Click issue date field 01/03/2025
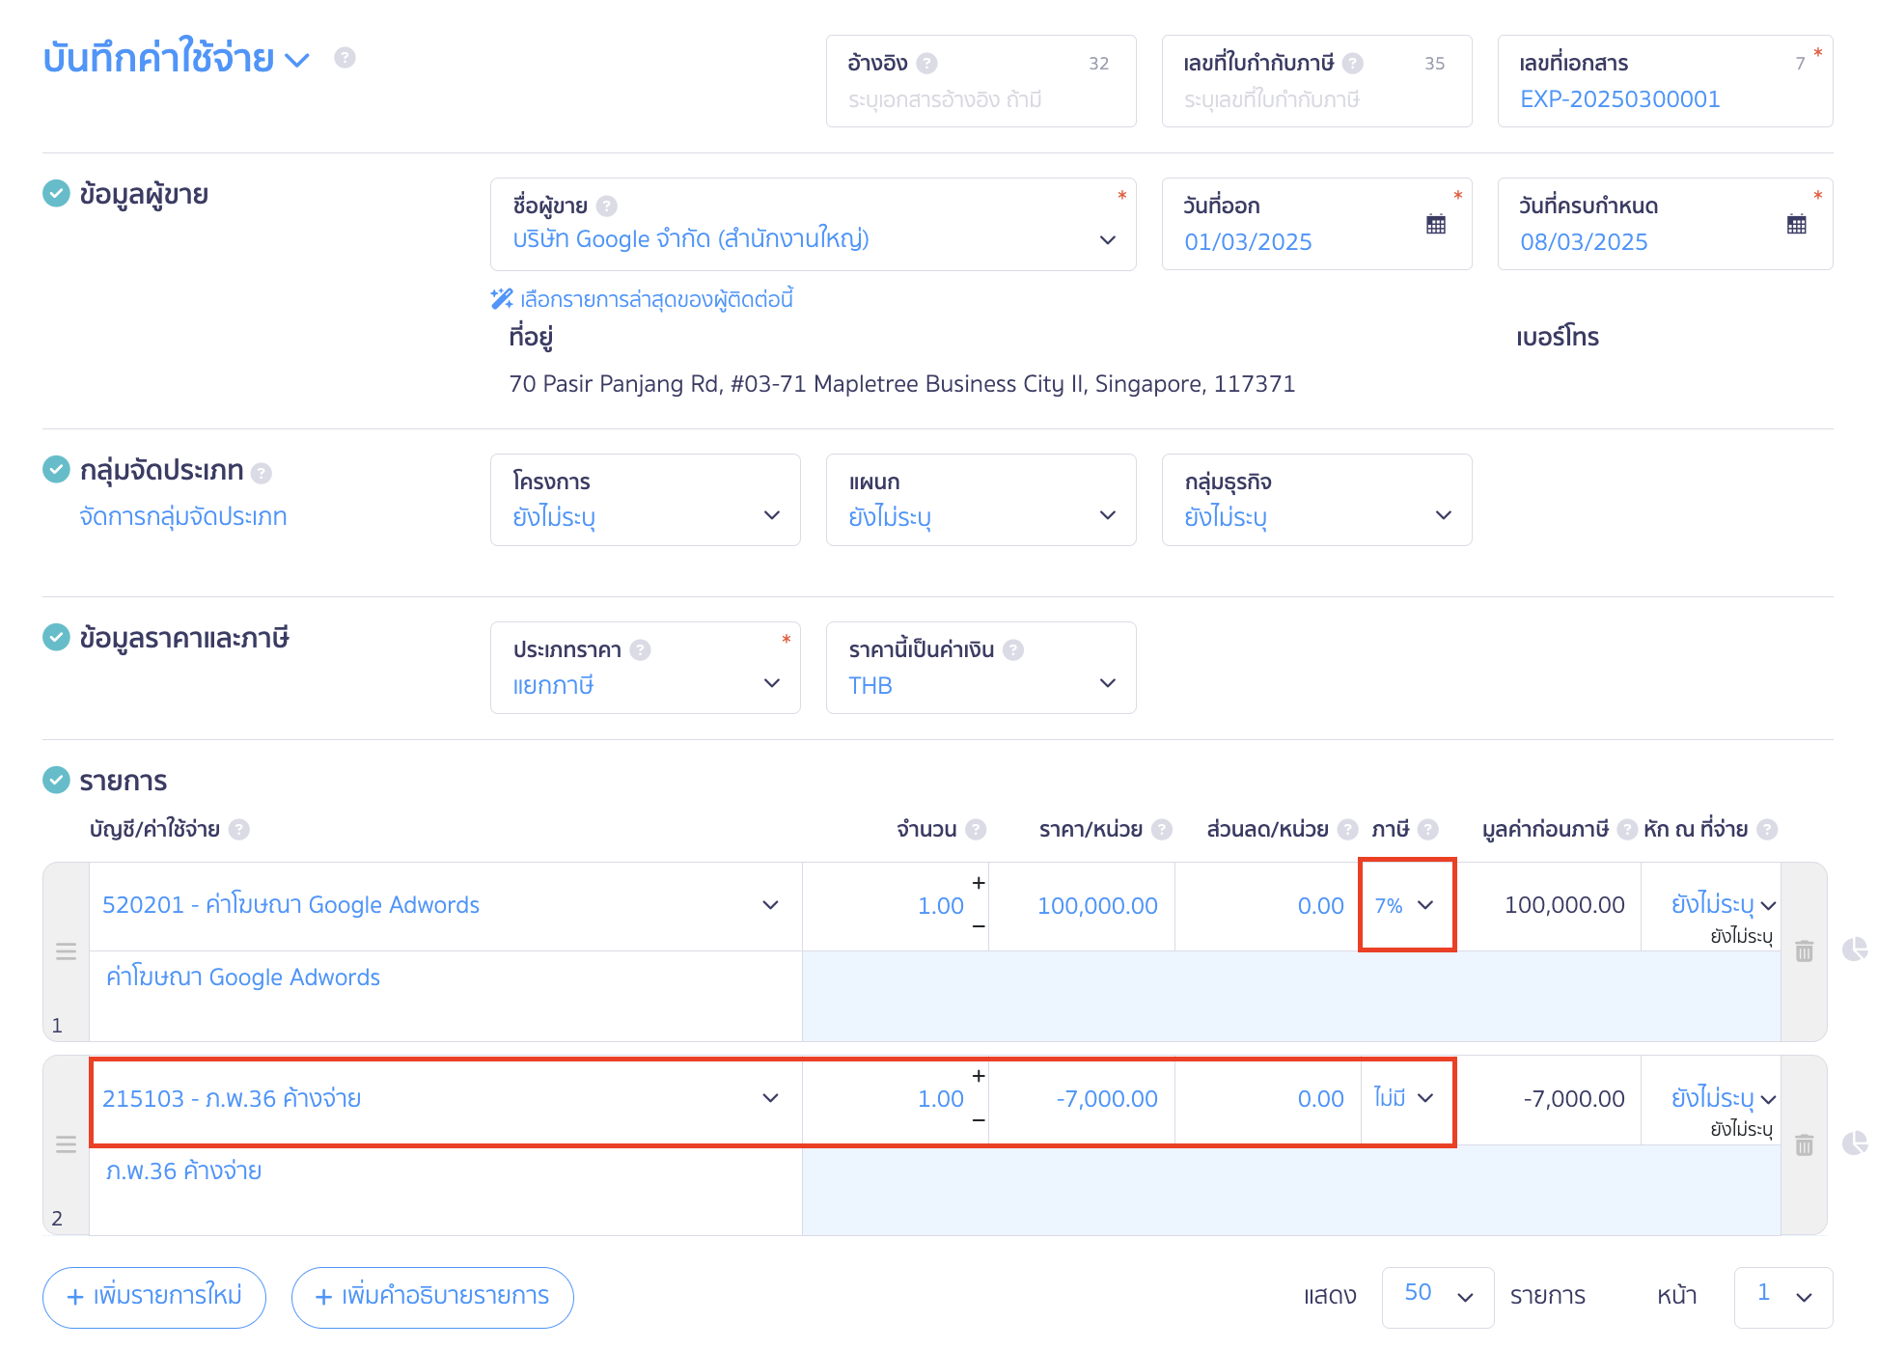The width and height of the screenshot is (1878, 1349). click(1317, 224)
